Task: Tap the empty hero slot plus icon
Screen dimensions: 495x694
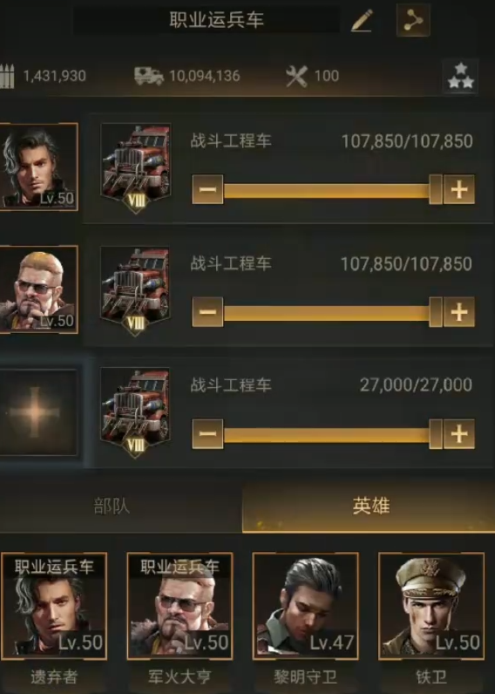Action: point(37,412)
